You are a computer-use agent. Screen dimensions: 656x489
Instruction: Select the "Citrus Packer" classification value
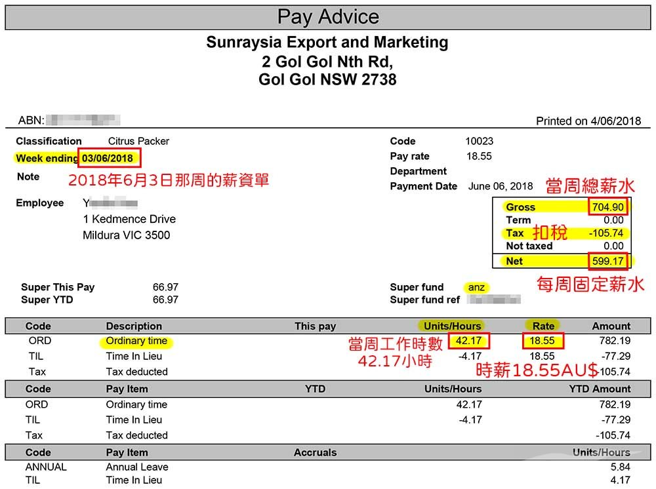click(x=138, y=141)
